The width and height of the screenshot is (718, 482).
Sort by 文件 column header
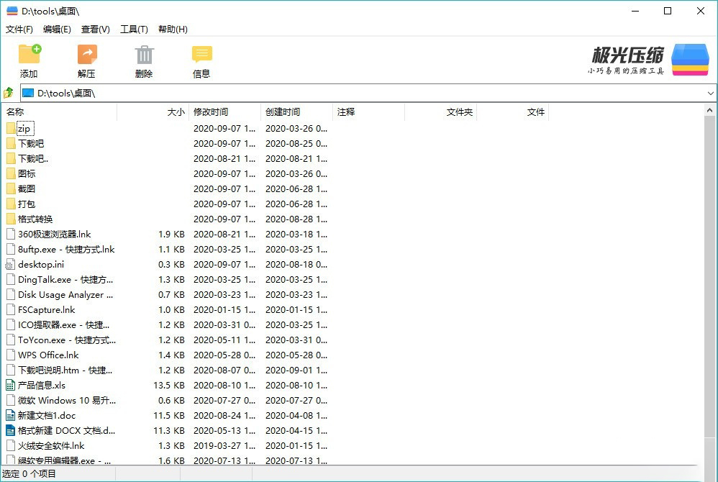click(x=512, y=112)
